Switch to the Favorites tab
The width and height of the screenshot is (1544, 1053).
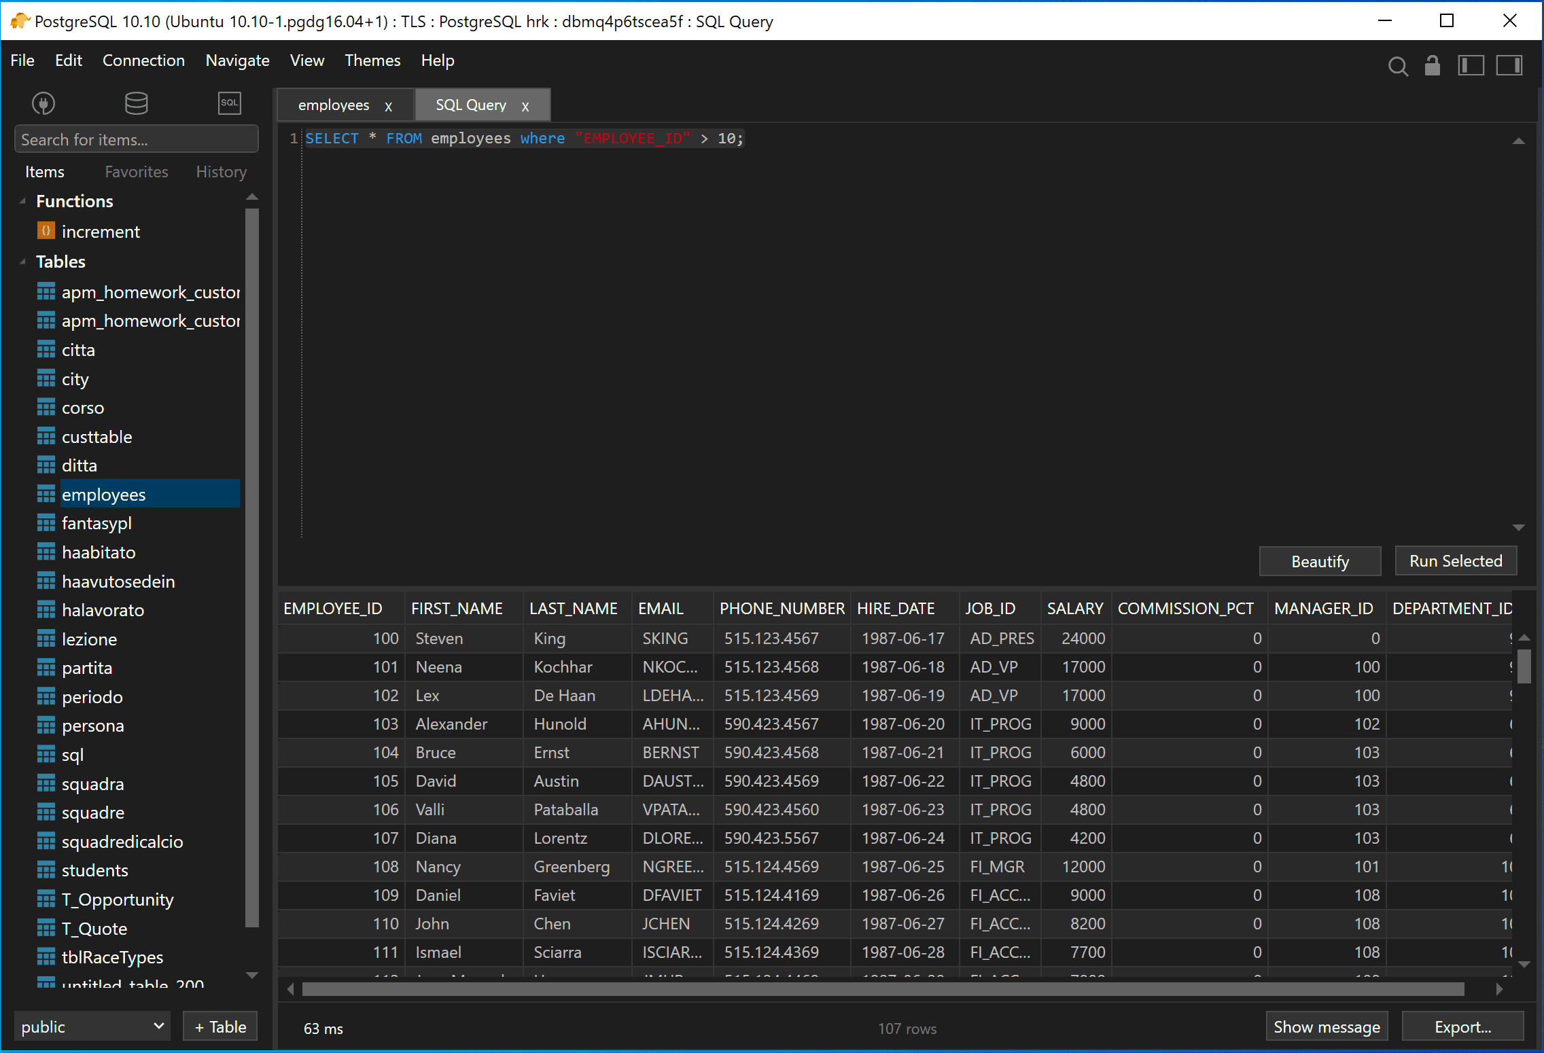tap(137, 172)
